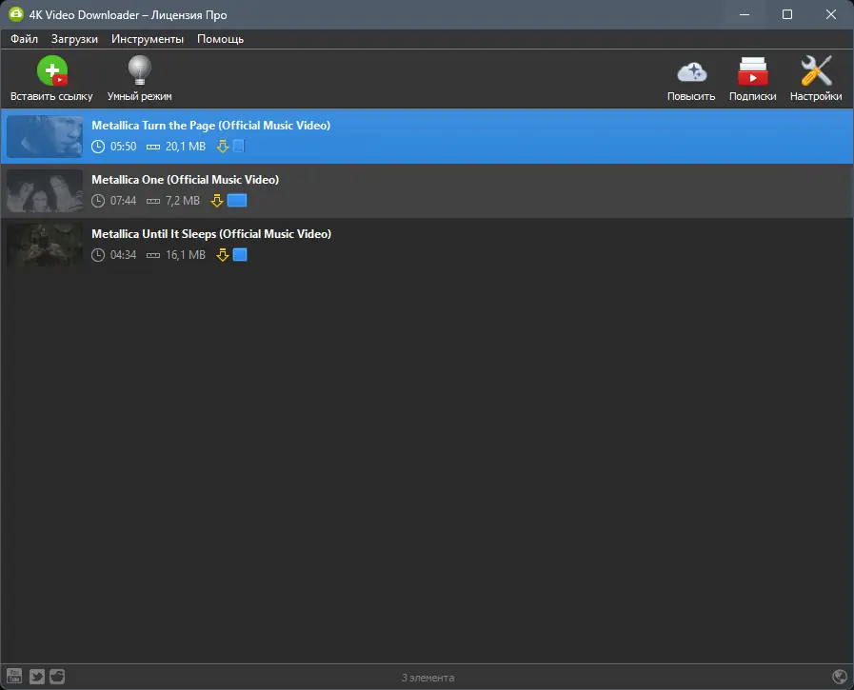854x690 pixels.
Task: Click status text 3 элемента
Action: coord(427,678)
